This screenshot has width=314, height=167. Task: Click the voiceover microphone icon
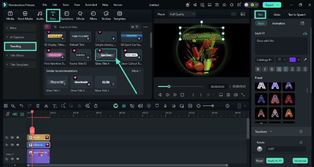pos(165,106)
